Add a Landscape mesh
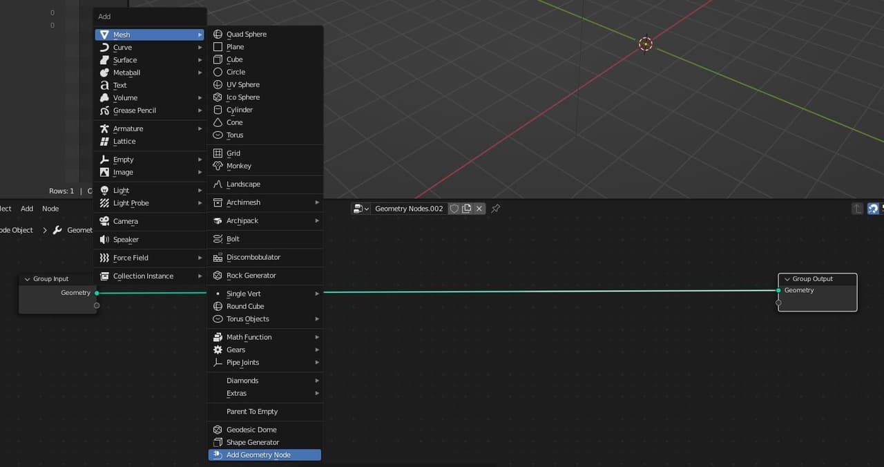 coord(265,184)
